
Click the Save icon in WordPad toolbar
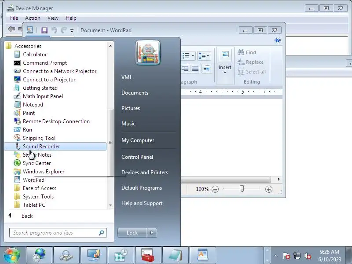click(44, 30)
